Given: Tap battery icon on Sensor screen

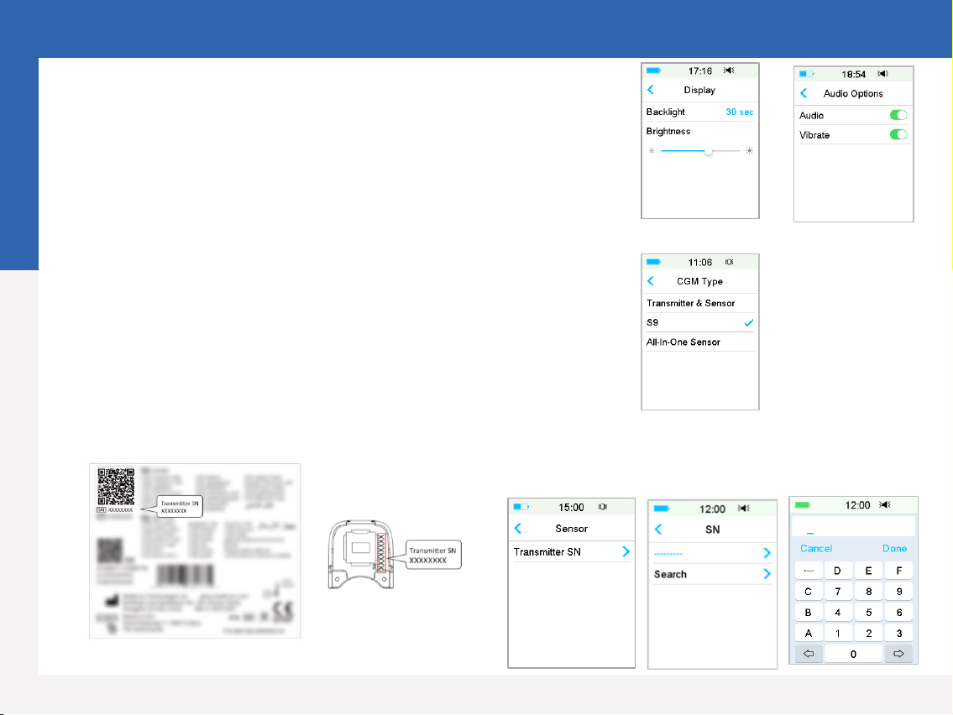Looking at the screenshot, I should click(521, 507).
